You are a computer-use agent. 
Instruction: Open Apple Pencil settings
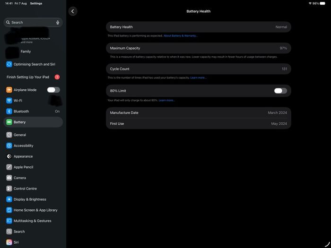(x=33, y=167)
